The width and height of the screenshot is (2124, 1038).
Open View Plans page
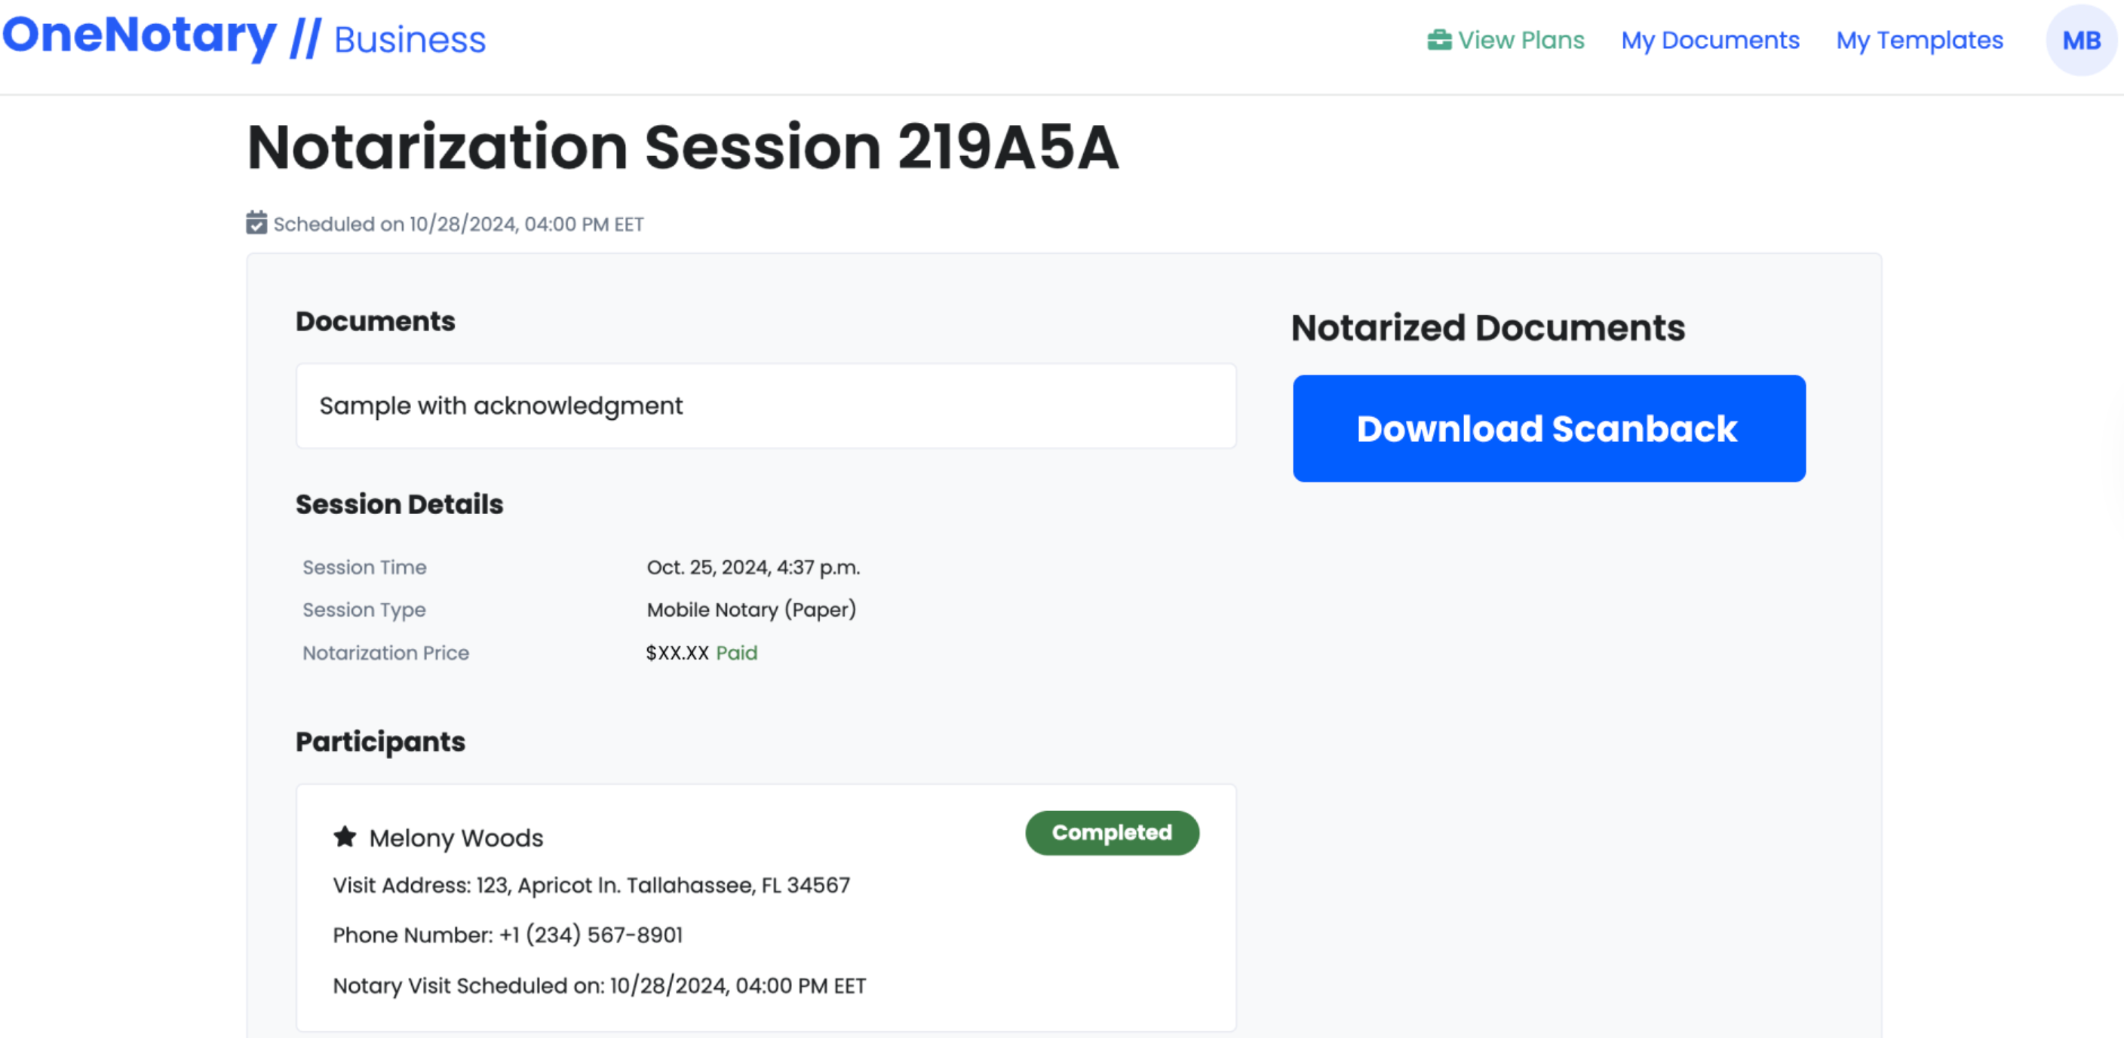point(1521,39)
